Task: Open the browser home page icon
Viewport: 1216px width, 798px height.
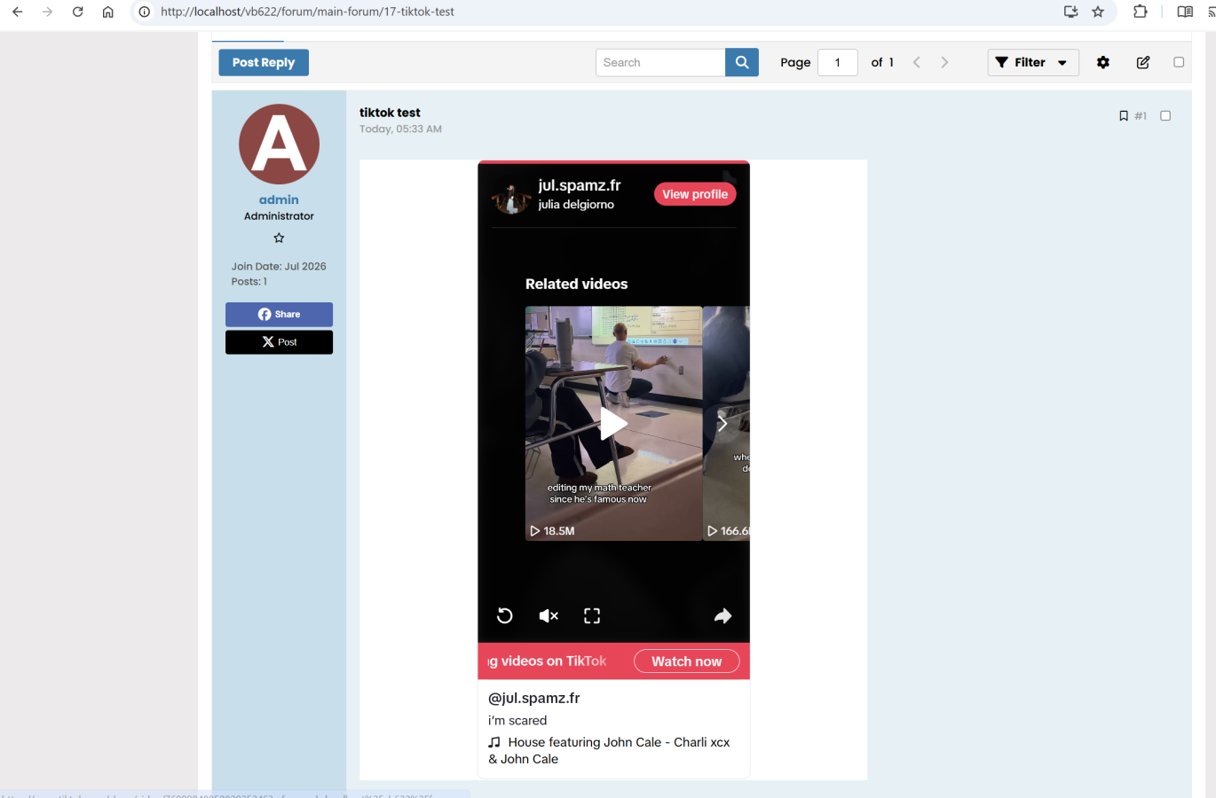Action: click(x=107, y=12)
